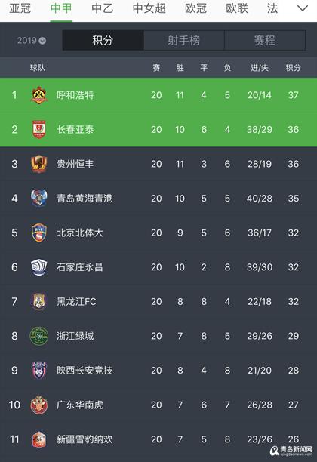The width and height of the screenshot is (317, 462).
Task: Tap the 青岛黄海青港 team emblem
Action: (39, 199)
